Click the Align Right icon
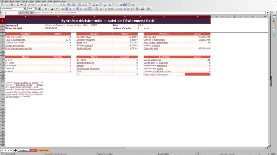Screen dimensions: 277x155 coord(70,9)
